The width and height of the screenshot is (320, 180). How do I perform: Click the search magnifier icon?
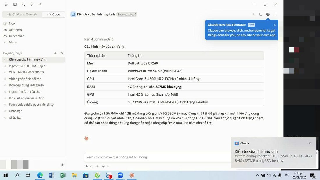click(x=24, y=4)
